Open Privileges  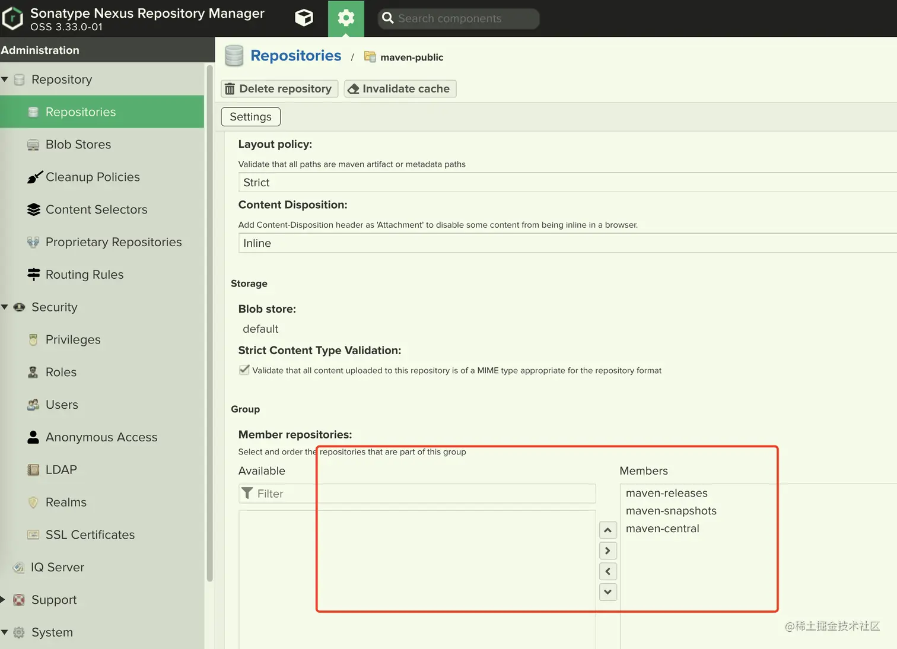tap(73, 339)
